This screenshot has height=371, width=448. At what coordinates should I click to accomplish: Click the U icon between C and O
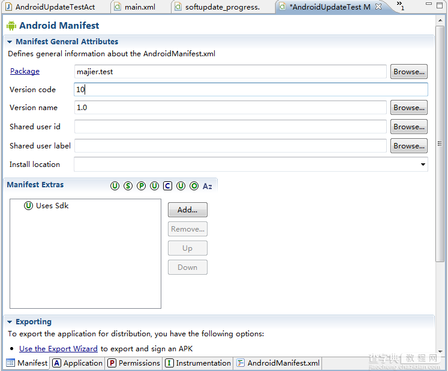click(x=181, y=186)
